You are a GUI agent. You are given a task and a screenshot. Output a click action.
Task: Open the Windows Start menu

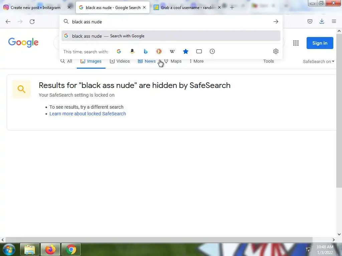[9, 249]
